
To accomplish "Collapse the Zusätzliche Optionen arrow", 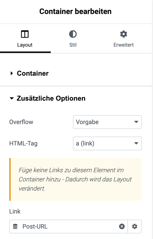I will pos(12,98).
